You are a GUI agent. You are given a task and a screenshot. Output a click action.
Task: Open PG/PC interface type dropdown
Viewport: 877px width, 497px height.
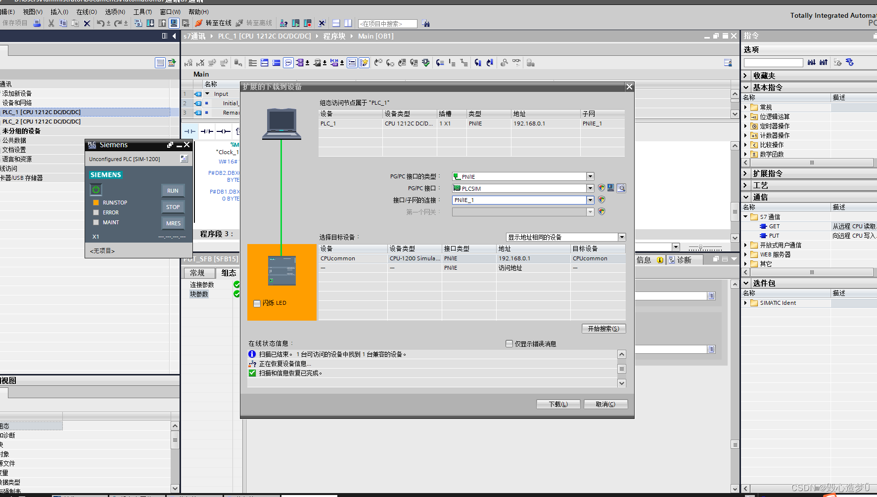[590, 176]
